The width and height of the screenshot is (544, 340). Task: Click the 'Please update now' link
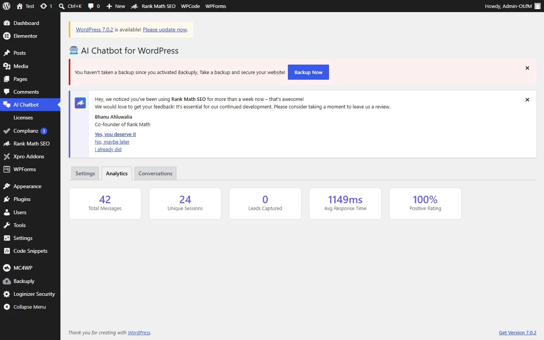(x=165, y=29)
